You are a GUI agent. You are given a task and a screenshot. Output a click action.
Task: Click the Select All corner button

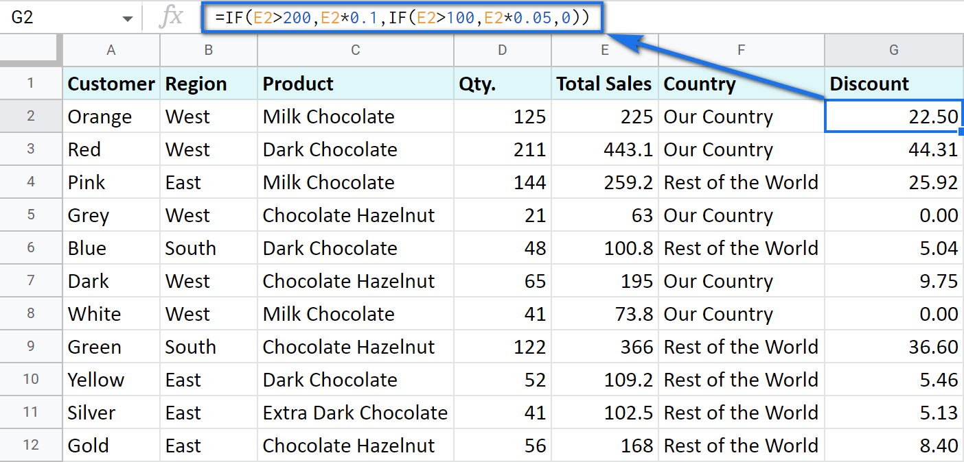pos(31,50)
